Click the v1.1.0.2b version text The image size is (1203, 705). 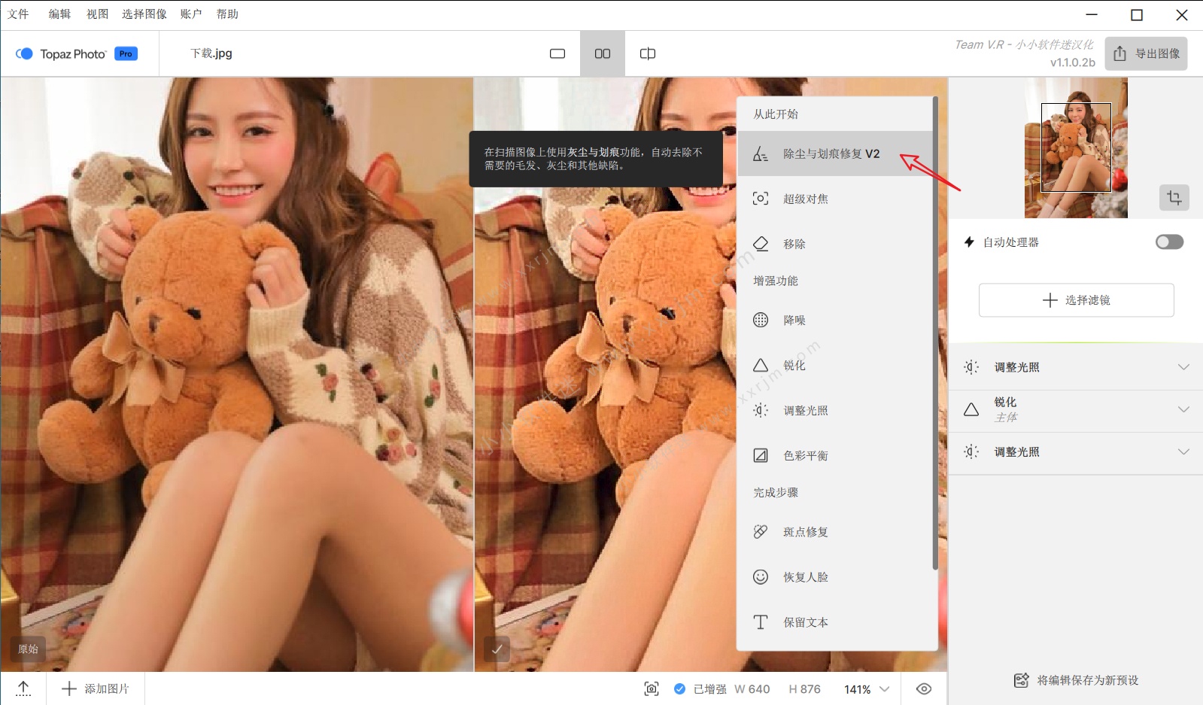(1072, 62)
